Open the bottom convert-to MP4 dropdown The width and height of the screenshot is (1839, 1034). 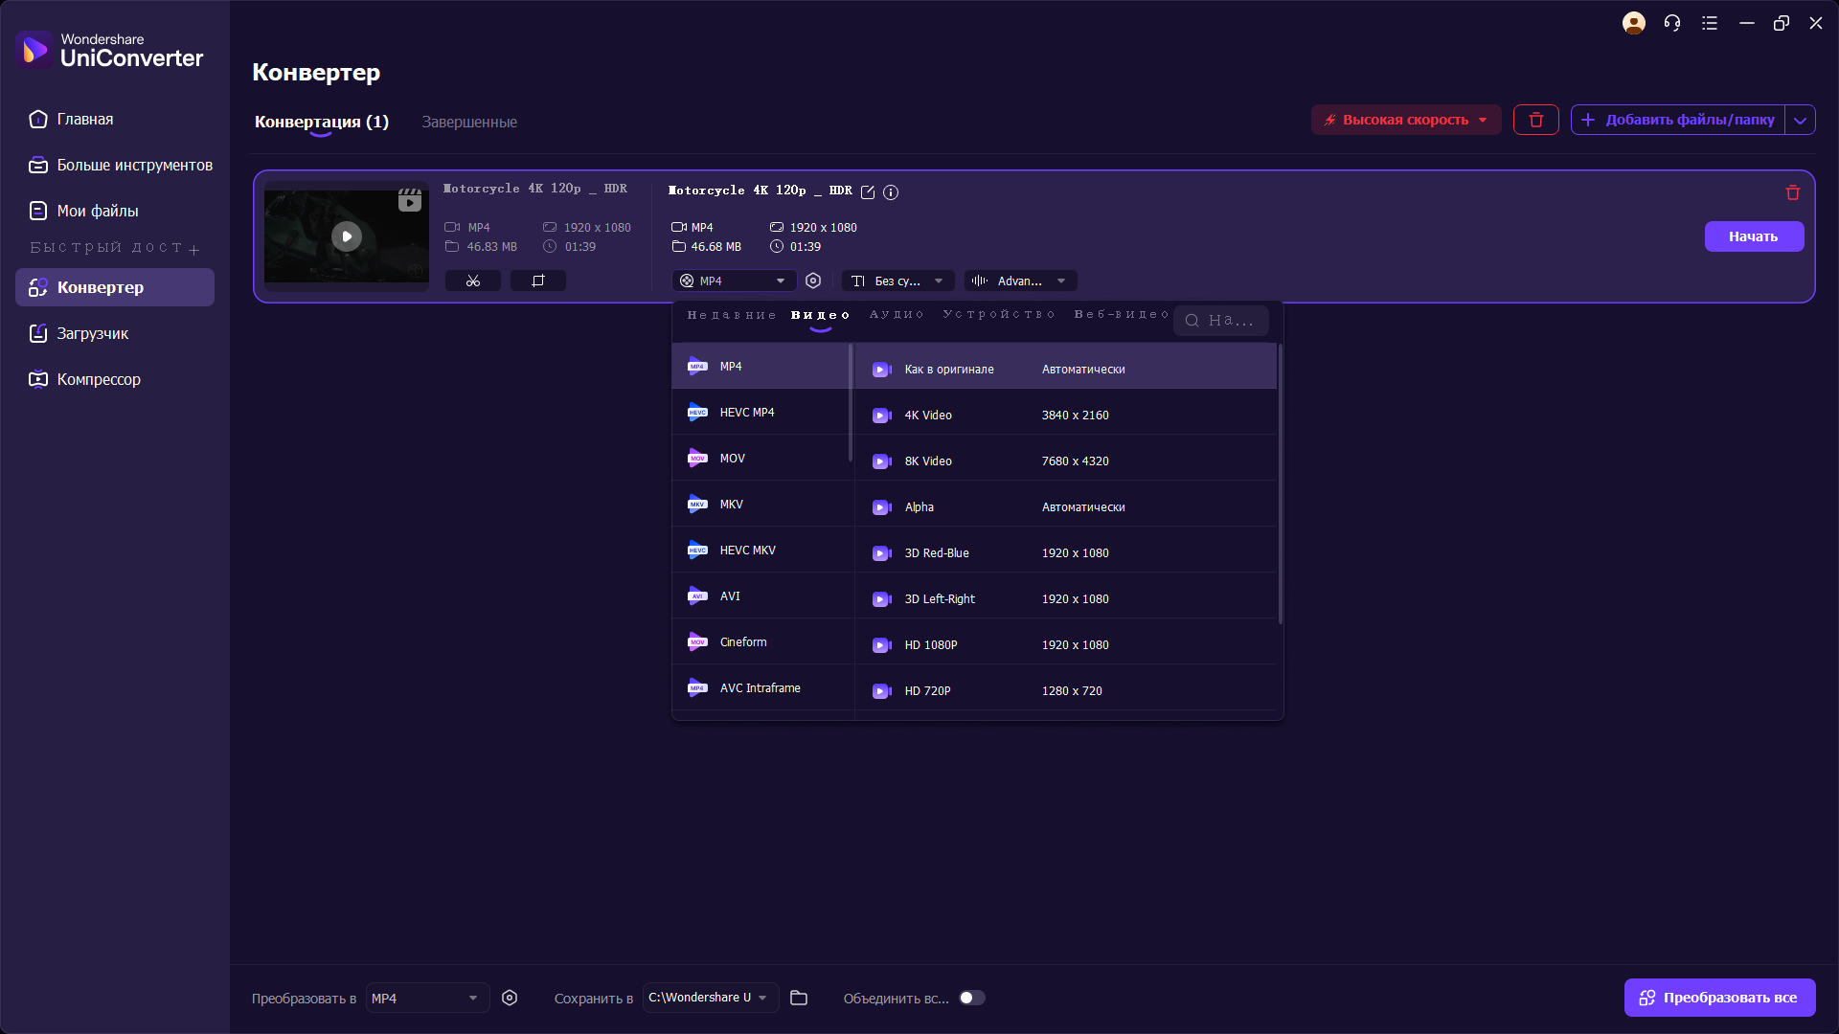tap(427, 998)
